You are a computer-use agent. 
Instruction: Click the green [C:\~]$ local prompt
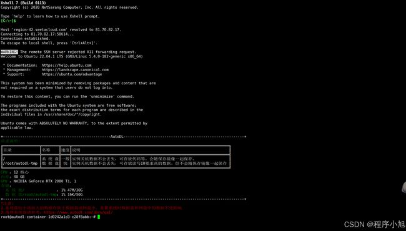click(8, 21)
